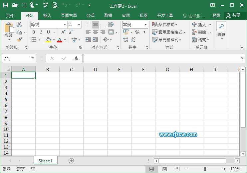The width and height of the screenshot is (247, 173).
Task: Add a new sheet with plus button
Action: (71, 161)
